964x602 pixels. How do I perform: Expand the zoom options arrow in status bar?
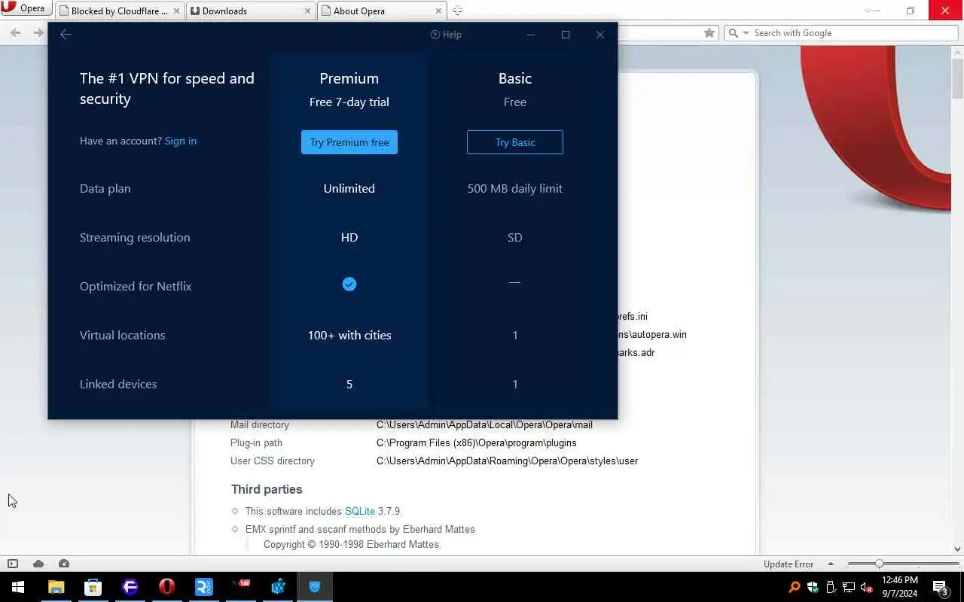(x=831, y=564)
